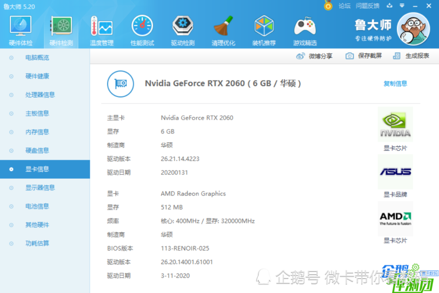Image resolution: width=439 pixels, height=293 pixels.
Task: Click the ASUS brand logo
Action: (395, 171)
